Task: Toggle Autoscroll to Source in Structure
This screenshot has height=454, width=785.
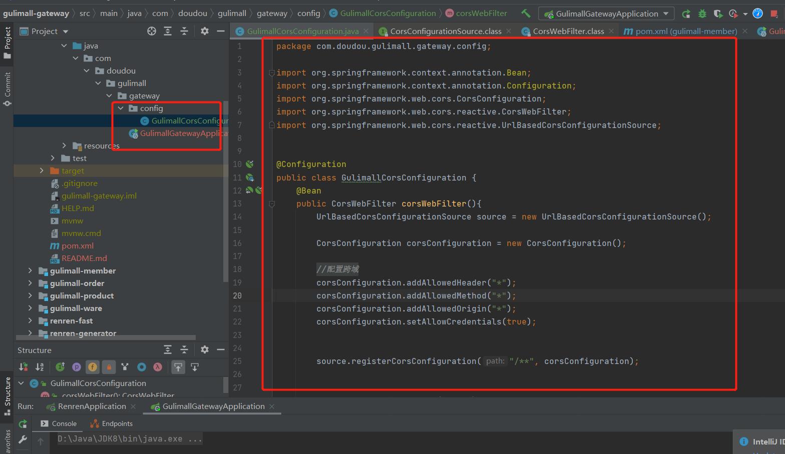Action: 178,367
